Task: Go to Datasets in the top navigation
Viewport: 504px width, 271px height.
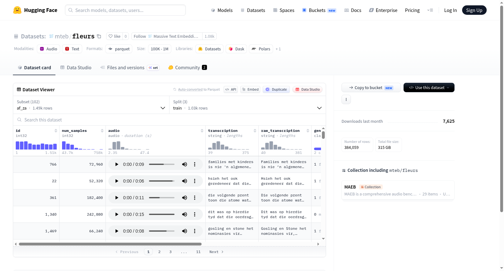Action: coord(253,10)
